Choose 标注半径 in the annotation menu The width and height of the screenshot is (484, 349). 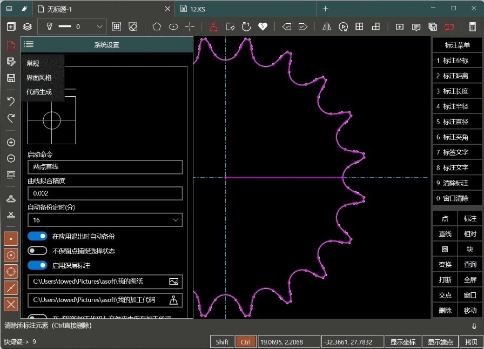[452, 107]
